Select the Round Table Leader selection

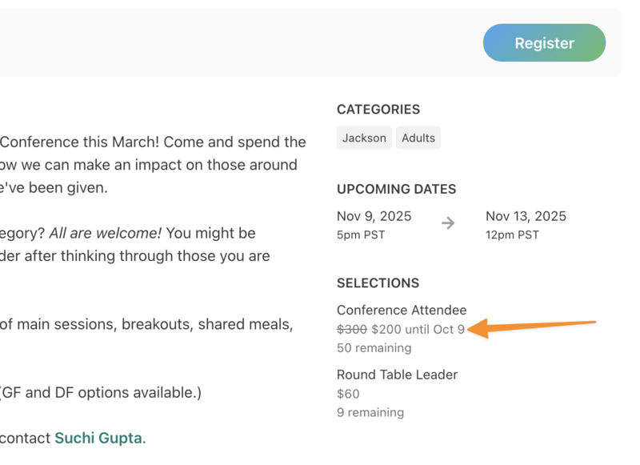(x=397, y=375)
